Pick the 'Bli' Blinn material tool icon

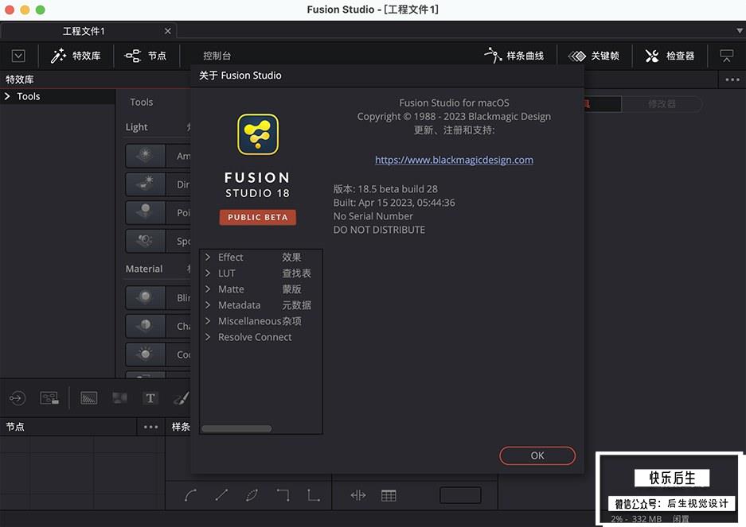coord(145,297)
